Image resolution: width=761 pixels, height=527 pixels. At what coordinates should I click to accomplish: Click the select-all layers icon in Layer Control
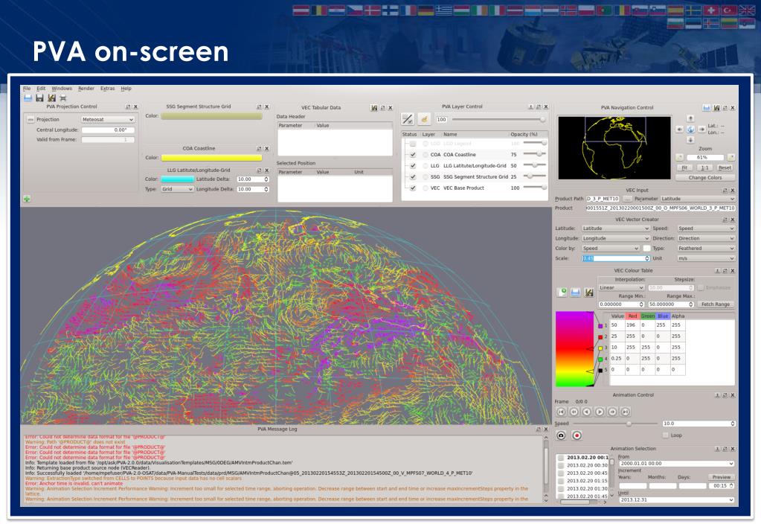[x=408, y=119]
